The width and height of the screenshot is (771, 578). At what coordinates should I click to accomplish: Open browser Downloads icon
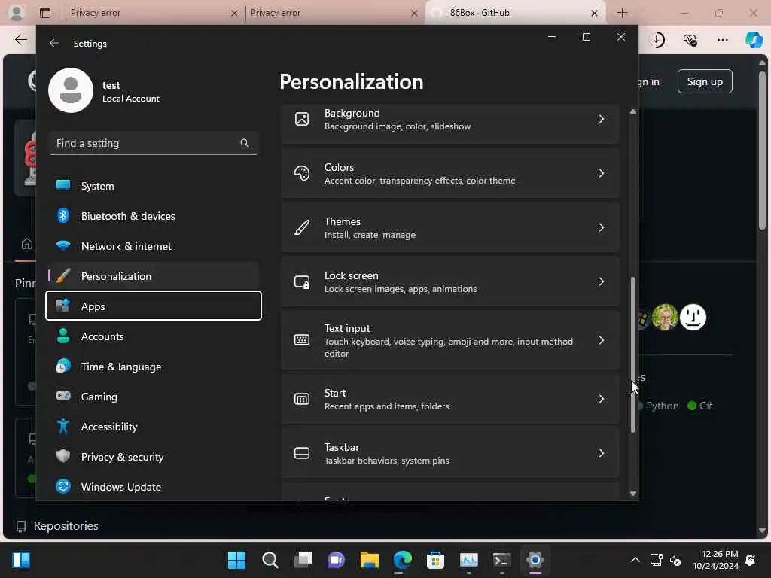click(657, 40)
